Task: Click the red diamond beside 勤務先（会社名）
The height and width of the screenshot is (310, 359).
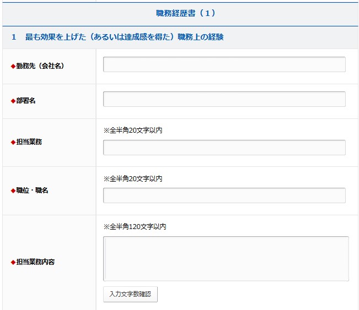Action: [13, 66]
